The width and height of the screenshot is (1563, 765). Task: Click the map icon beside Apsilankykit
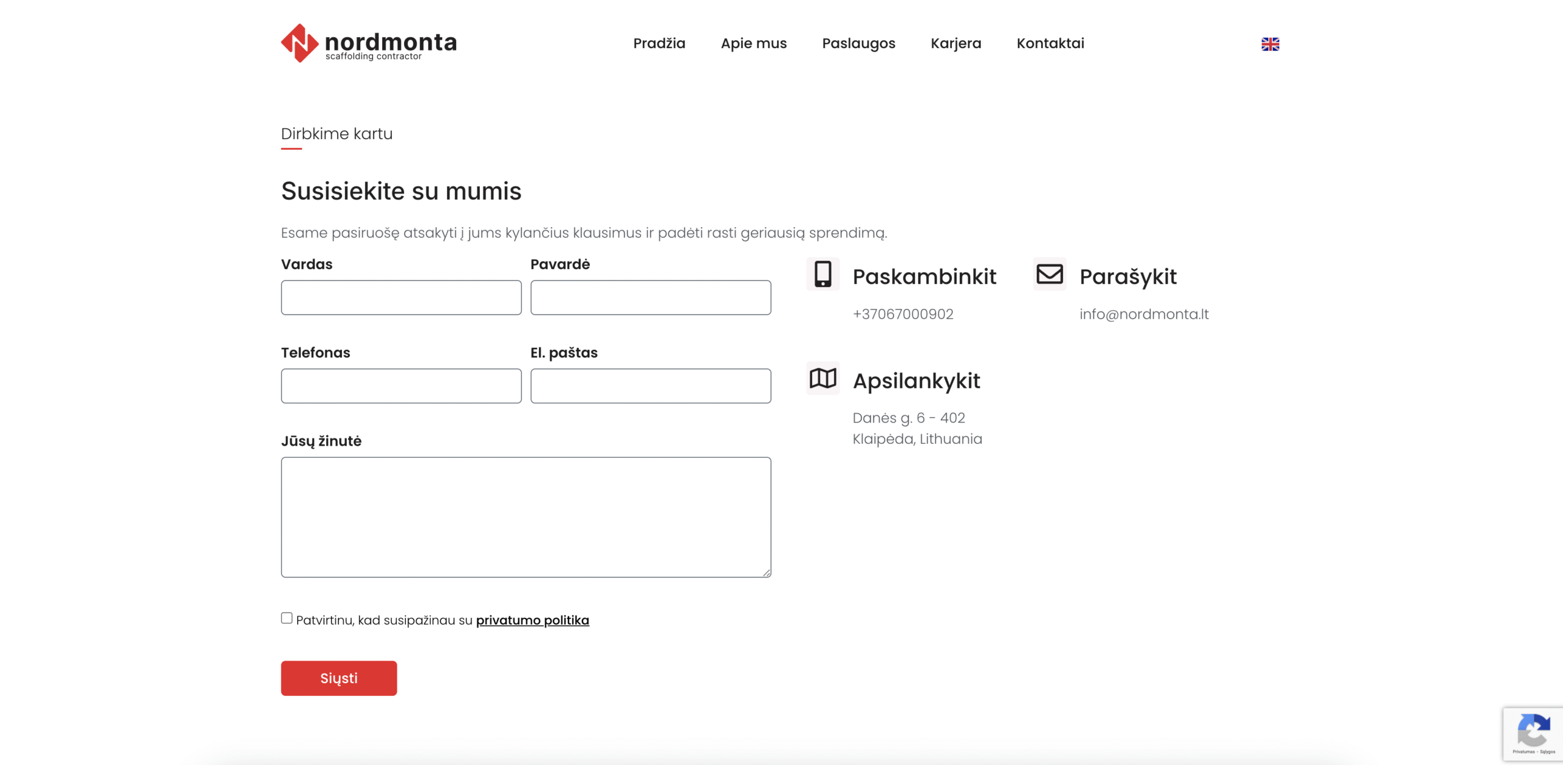822,379
